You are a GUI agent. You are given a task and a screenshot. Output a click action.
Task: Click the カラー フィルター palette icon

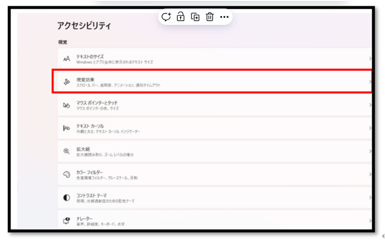click(67, 174)
